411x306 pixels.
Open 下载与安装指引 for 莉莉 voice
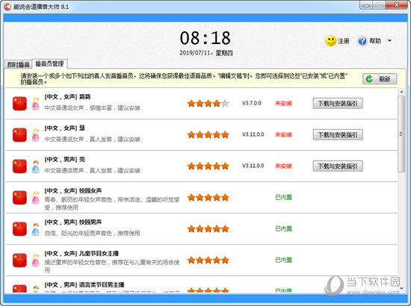(x=338, y=104)
